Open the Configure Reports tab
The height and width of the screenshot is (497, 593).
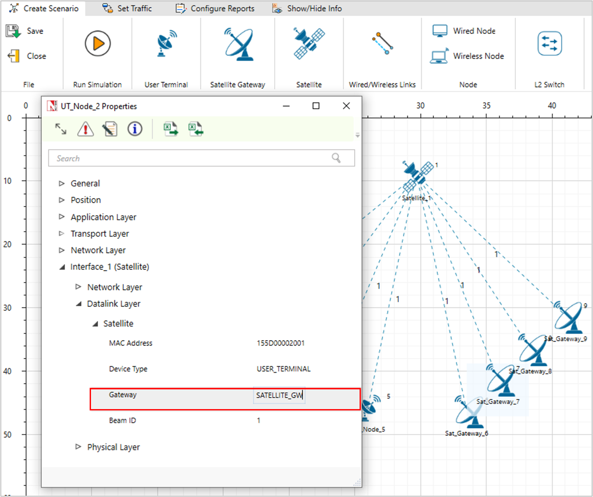pos(215,8)
